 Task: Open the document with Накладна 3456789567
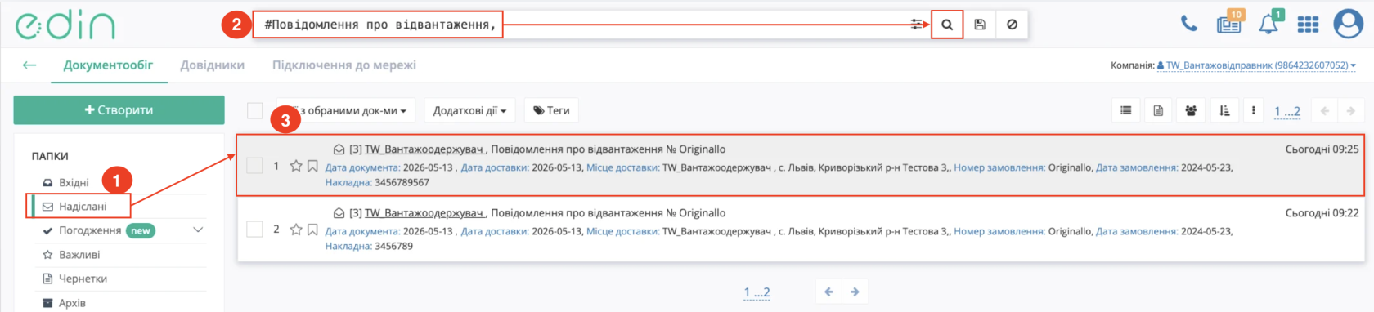pos(801,166)
